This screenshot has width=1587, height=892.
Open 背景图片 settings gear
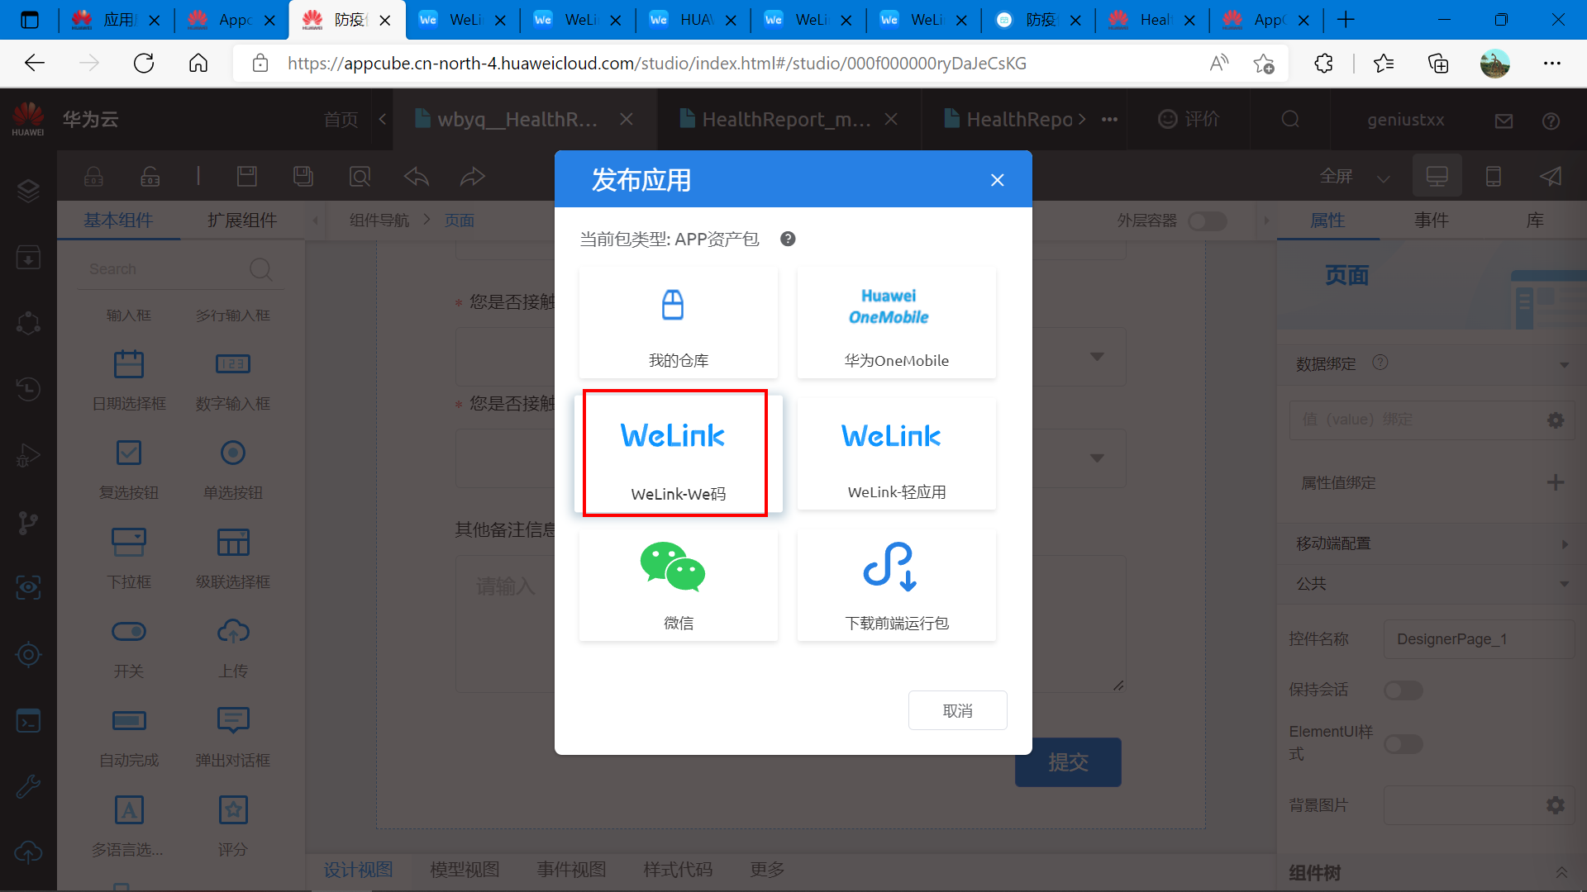[1555, 804]
